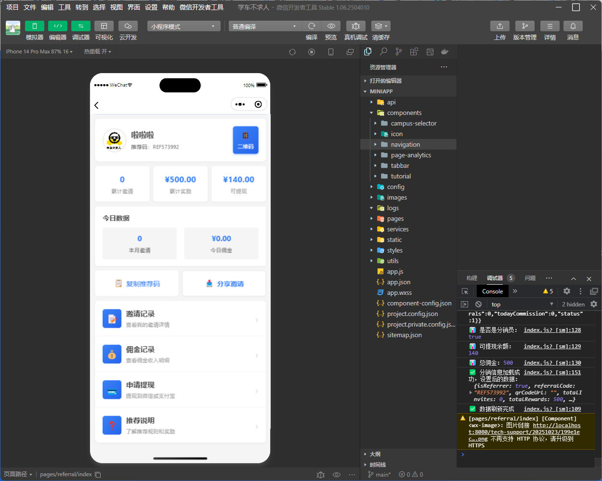Select the 真机调试 (Remote Debug) icon
The image size is (602, 481).
[x=355, y=26]
